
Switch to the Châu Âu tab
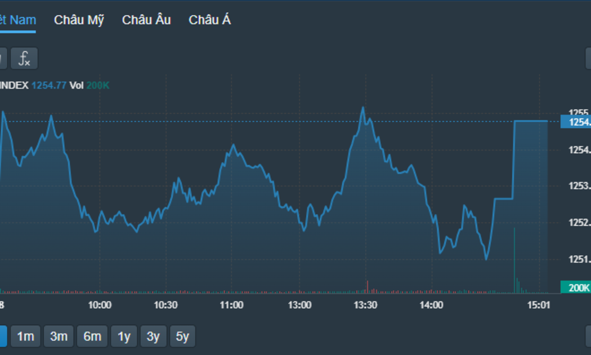point(146,20)
